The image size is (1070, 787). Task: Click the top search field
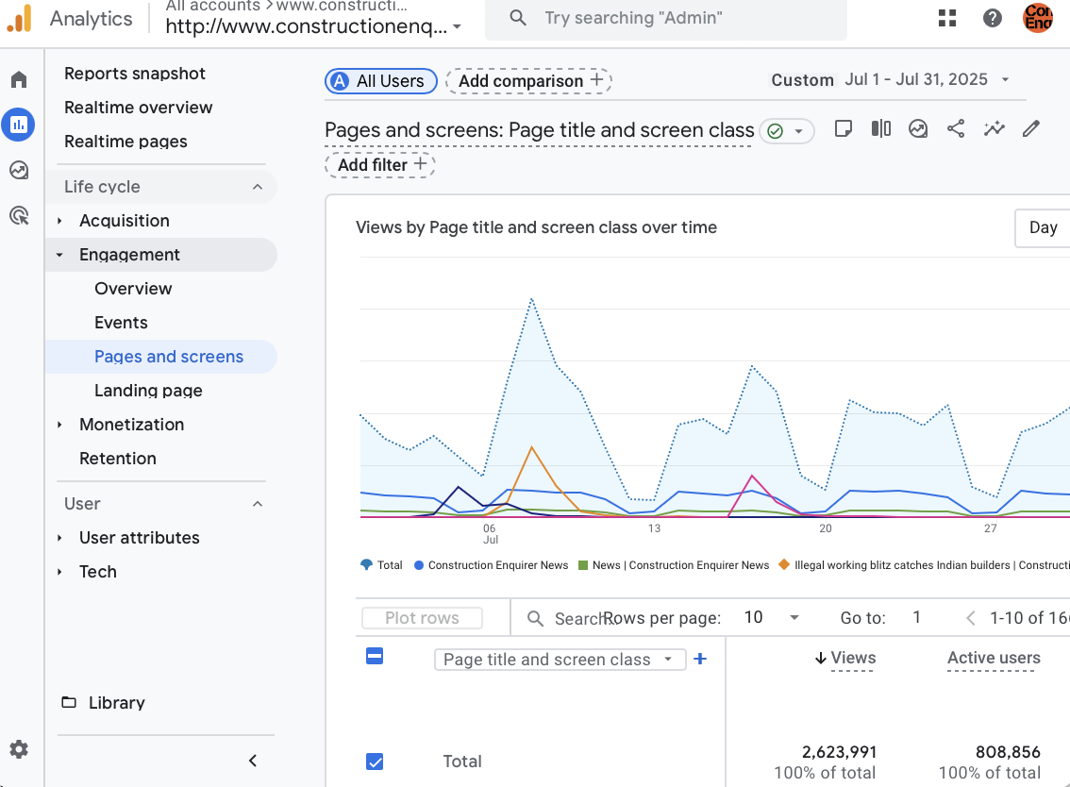666,19
